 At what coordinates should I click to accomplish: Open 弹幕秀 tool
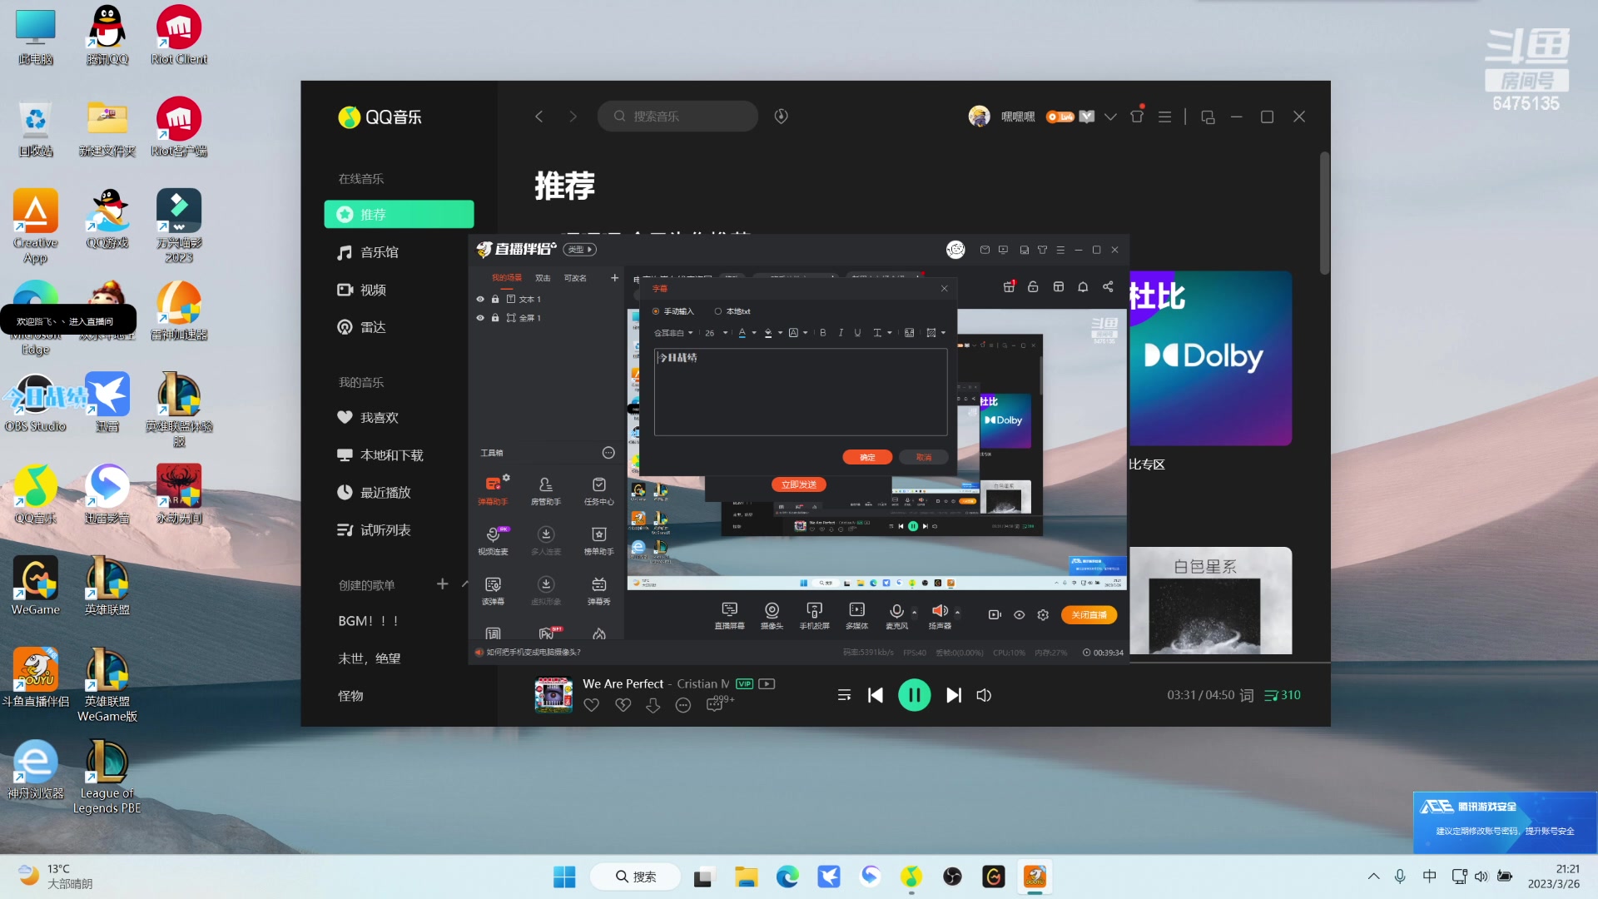tap(599, 590)
